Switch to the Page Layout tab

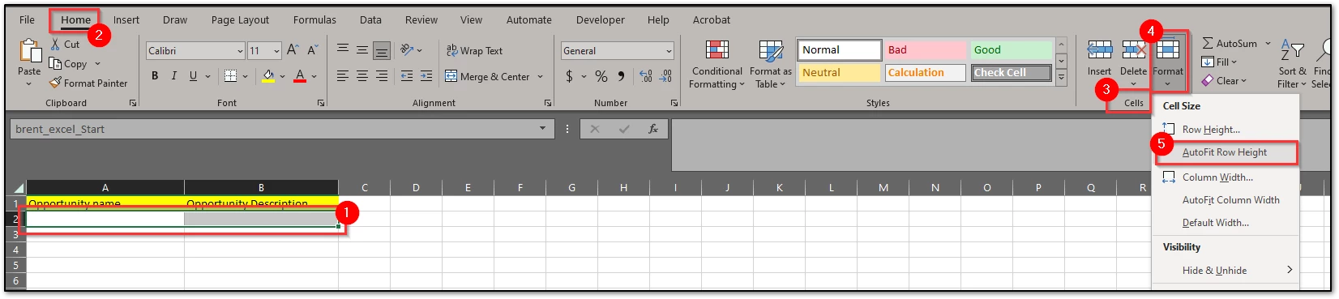tap(240, 19)
